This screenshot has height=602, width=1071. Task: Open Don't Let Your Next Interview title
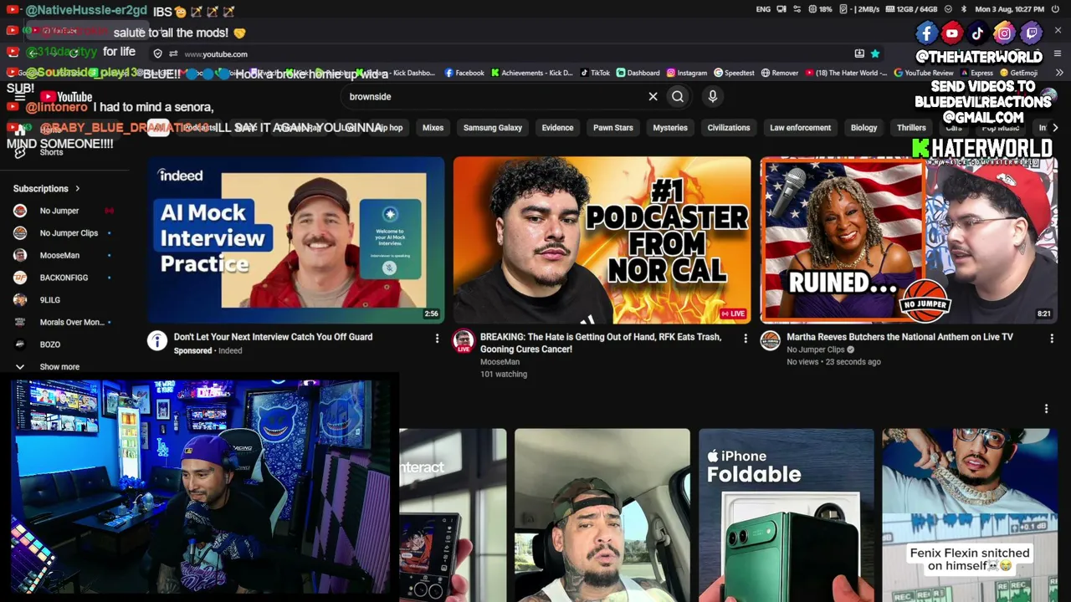[273, 337]
